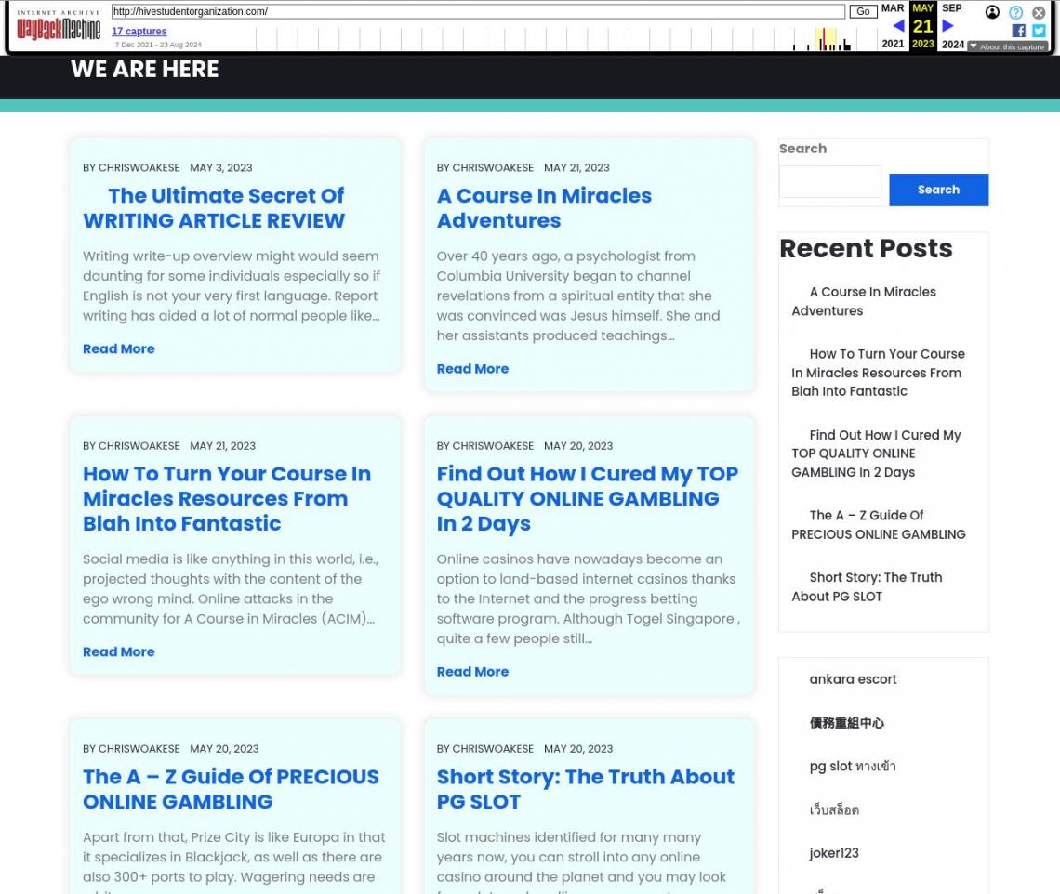Expand the About this capture dropdown

(x=1007, y=46)
